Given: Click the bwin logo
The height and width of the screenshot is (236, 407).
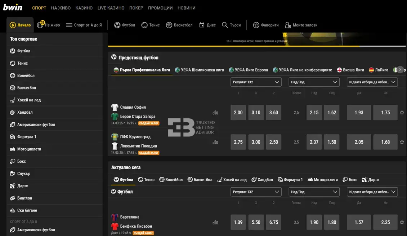Looking at the screenshot, I should point(13,7).
